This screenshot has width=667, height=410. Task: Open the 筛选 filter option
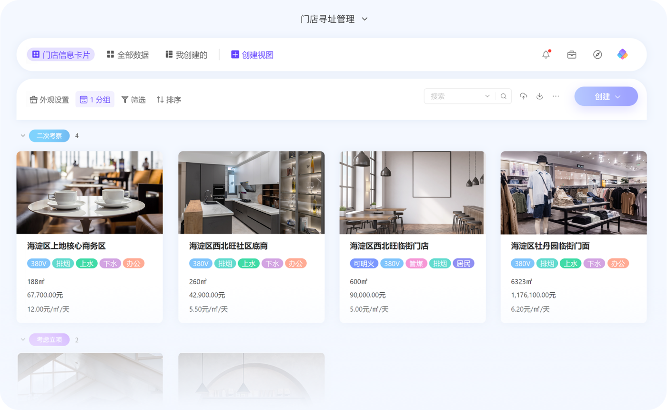pyautogui.click(x=133, y=100)
